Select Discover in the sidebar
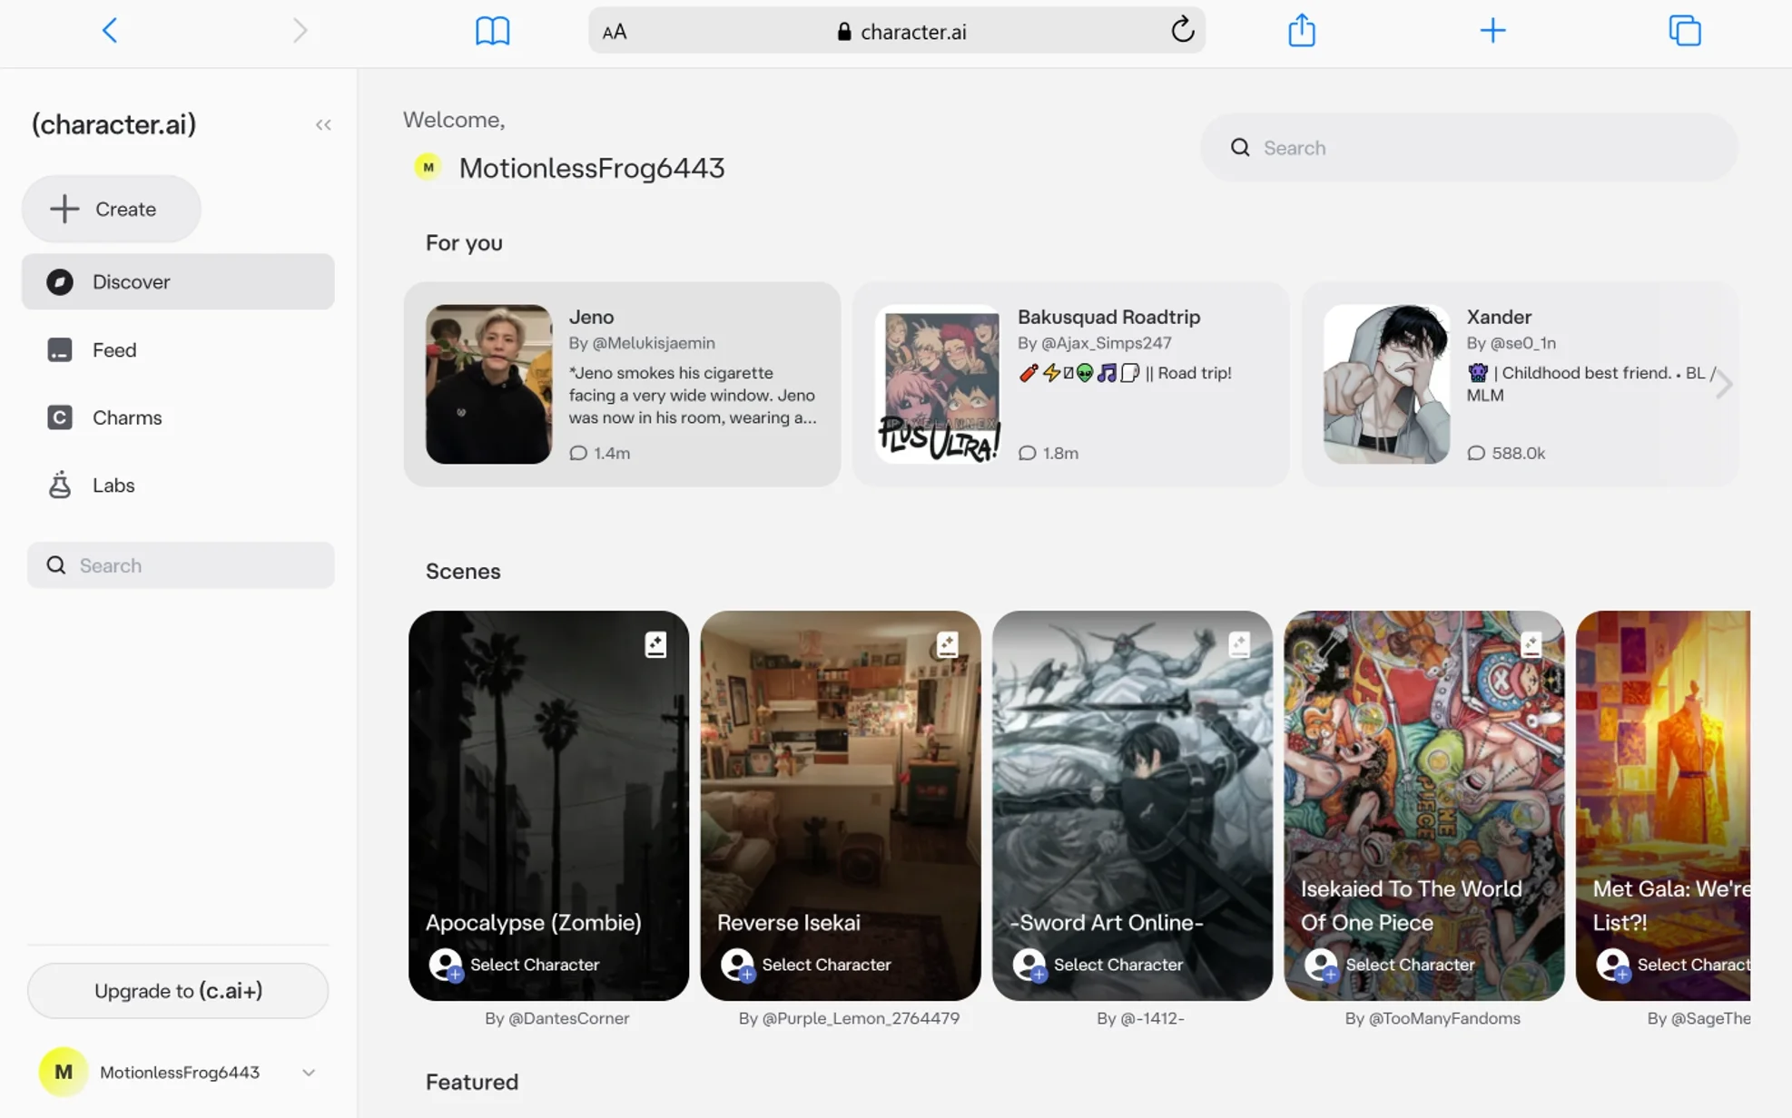 (x=178, y=281)
